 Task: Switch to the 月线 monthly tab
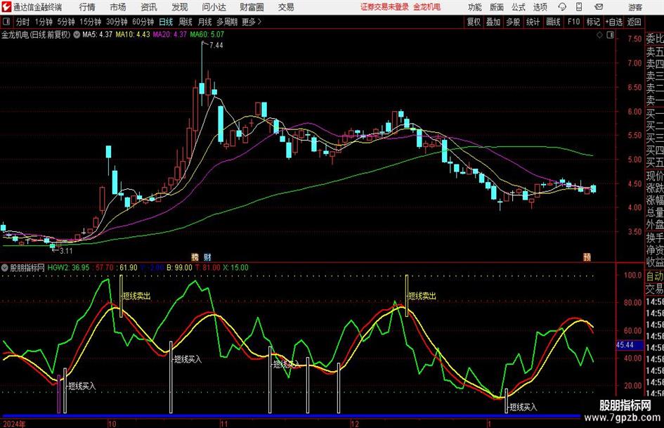pyautogui.click(x=205, y=22)
